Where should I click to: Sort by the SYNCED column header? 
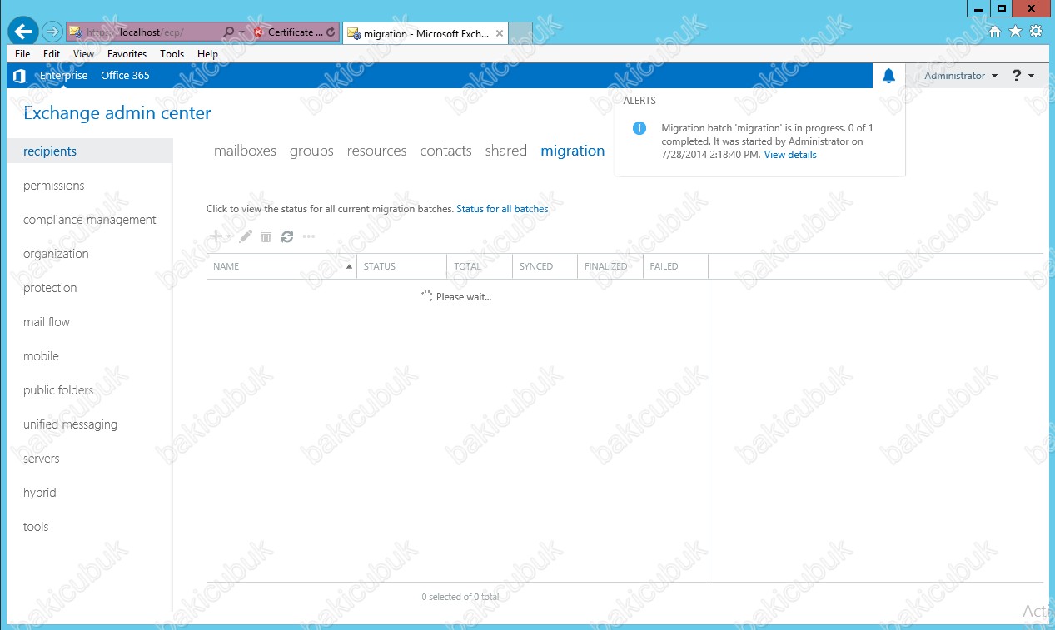tap(545, 266)
